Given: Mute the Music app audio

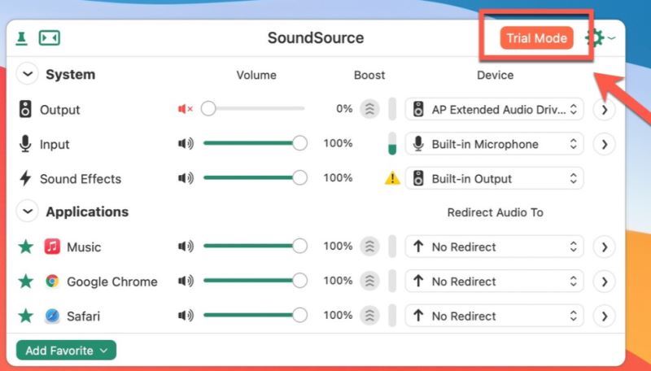Looking at the screenshot, I should pyautogui.click(x=186, y=246).
